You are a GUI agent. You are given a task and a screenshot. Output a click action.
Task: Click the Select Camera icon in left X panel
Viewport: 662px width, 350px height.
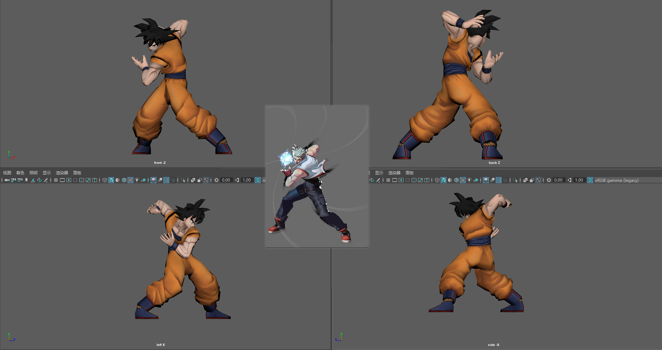(7, 180)
